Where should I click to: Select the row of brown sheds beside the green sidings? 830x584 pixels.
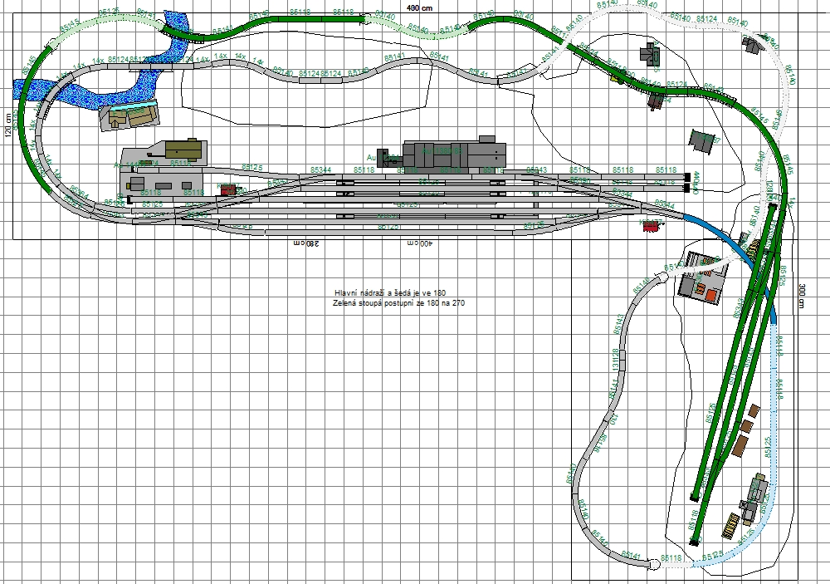743,430
